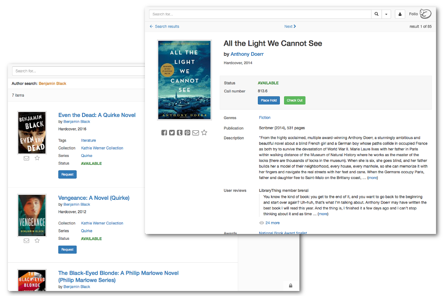Click the envelope icon under Even the Dead cover
444x296 pixels.
tap(26, 158)
